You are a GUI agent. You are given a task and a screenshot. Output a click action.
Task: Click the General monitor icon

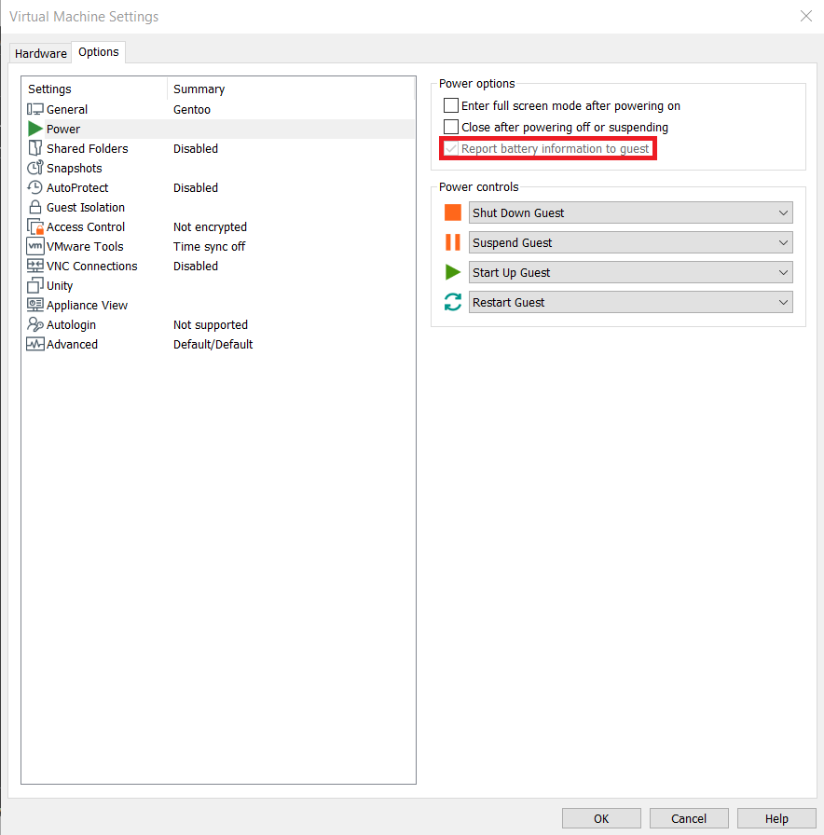coord(35,109)
